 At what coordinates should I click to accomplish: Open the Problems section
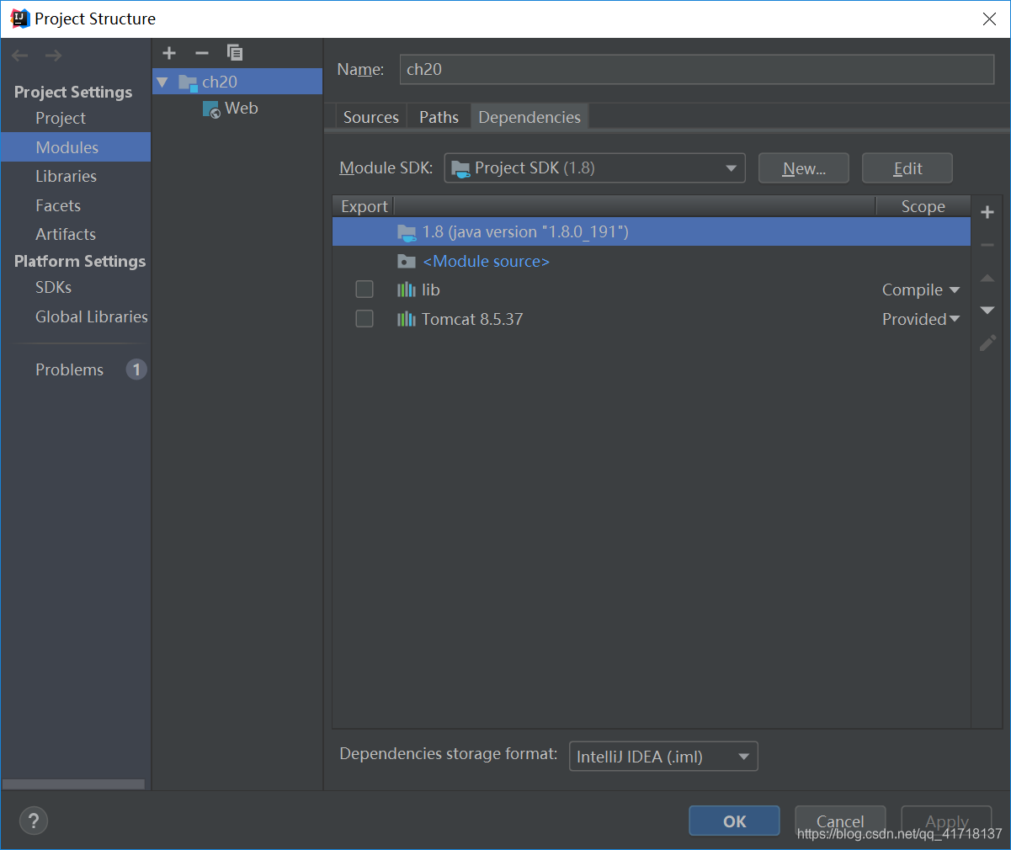click(x=69, y=369)
